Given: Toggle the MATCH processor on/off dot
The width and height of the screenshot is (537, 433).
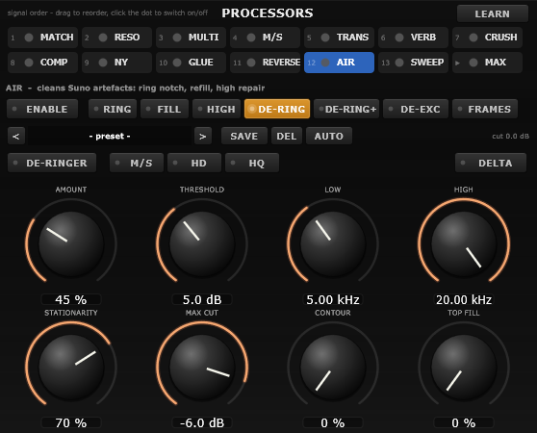Looking at the screenshot, I should [x=29, y=38].
